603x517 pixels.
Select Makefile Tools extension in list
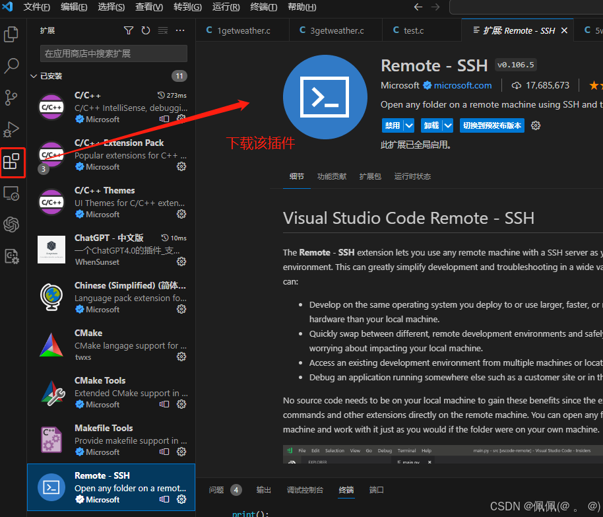[x=111, y=440]
